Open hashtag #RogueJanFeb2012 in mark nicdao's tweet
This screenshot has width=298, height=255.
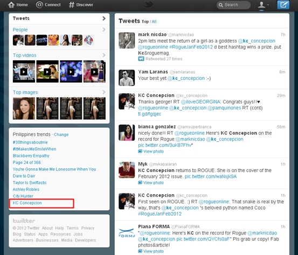[191, 47]
